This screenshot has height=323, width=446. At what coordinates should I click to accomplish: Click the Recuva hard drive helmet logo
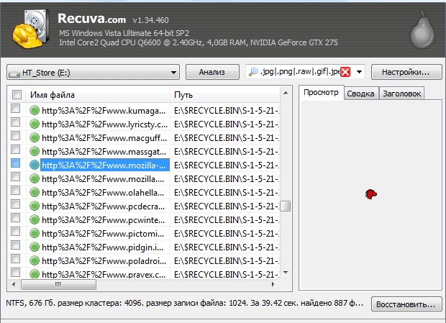click(31, 29)
